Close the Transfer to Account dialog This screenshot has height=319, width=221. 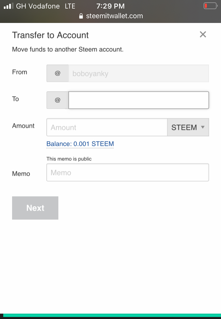click(203, 34)
